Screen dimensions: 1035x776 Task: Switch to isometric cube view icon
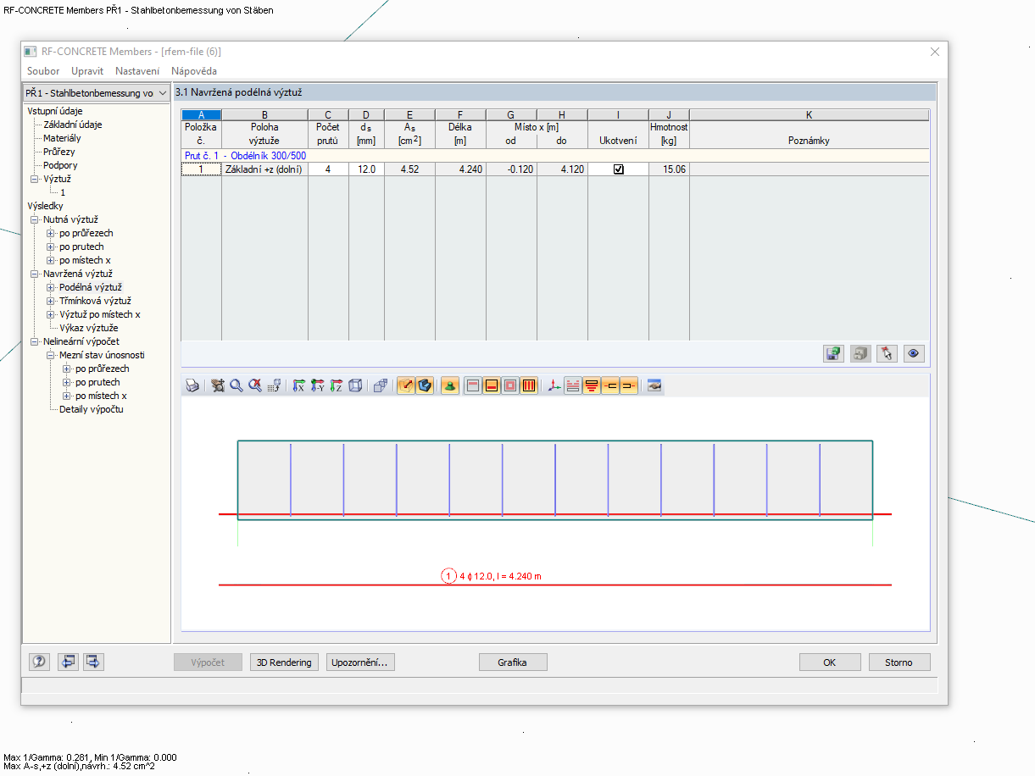click(355, 385)
